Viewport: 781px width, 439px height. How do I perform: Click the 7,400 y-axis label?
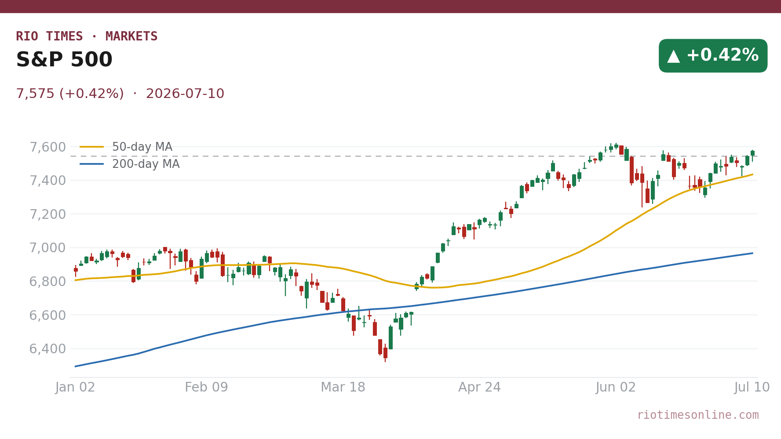[47, 181]
